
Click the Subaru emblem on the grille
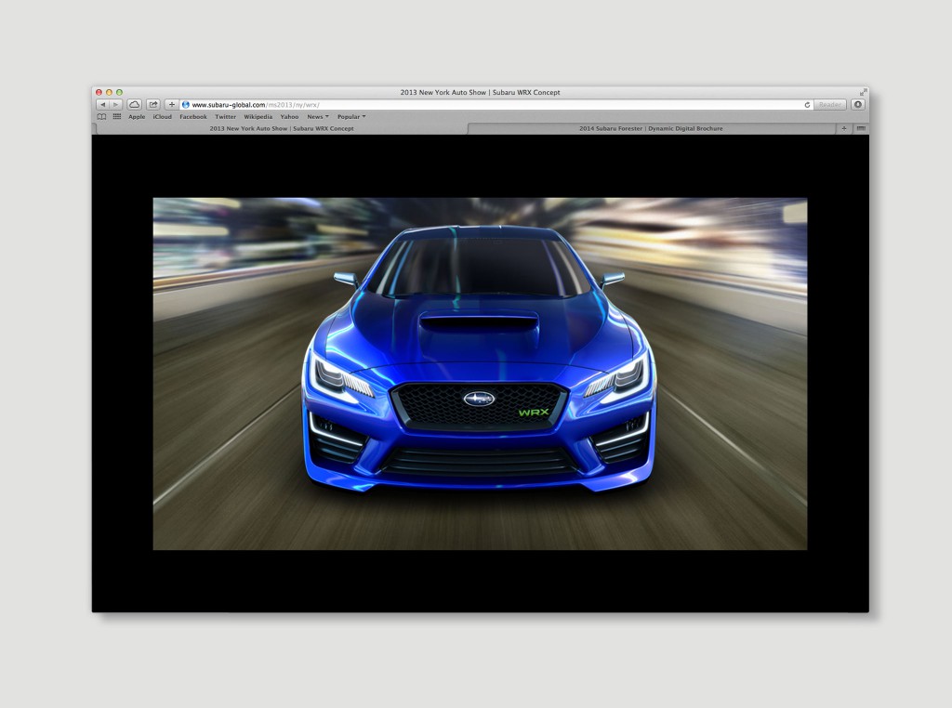point(479,399)
